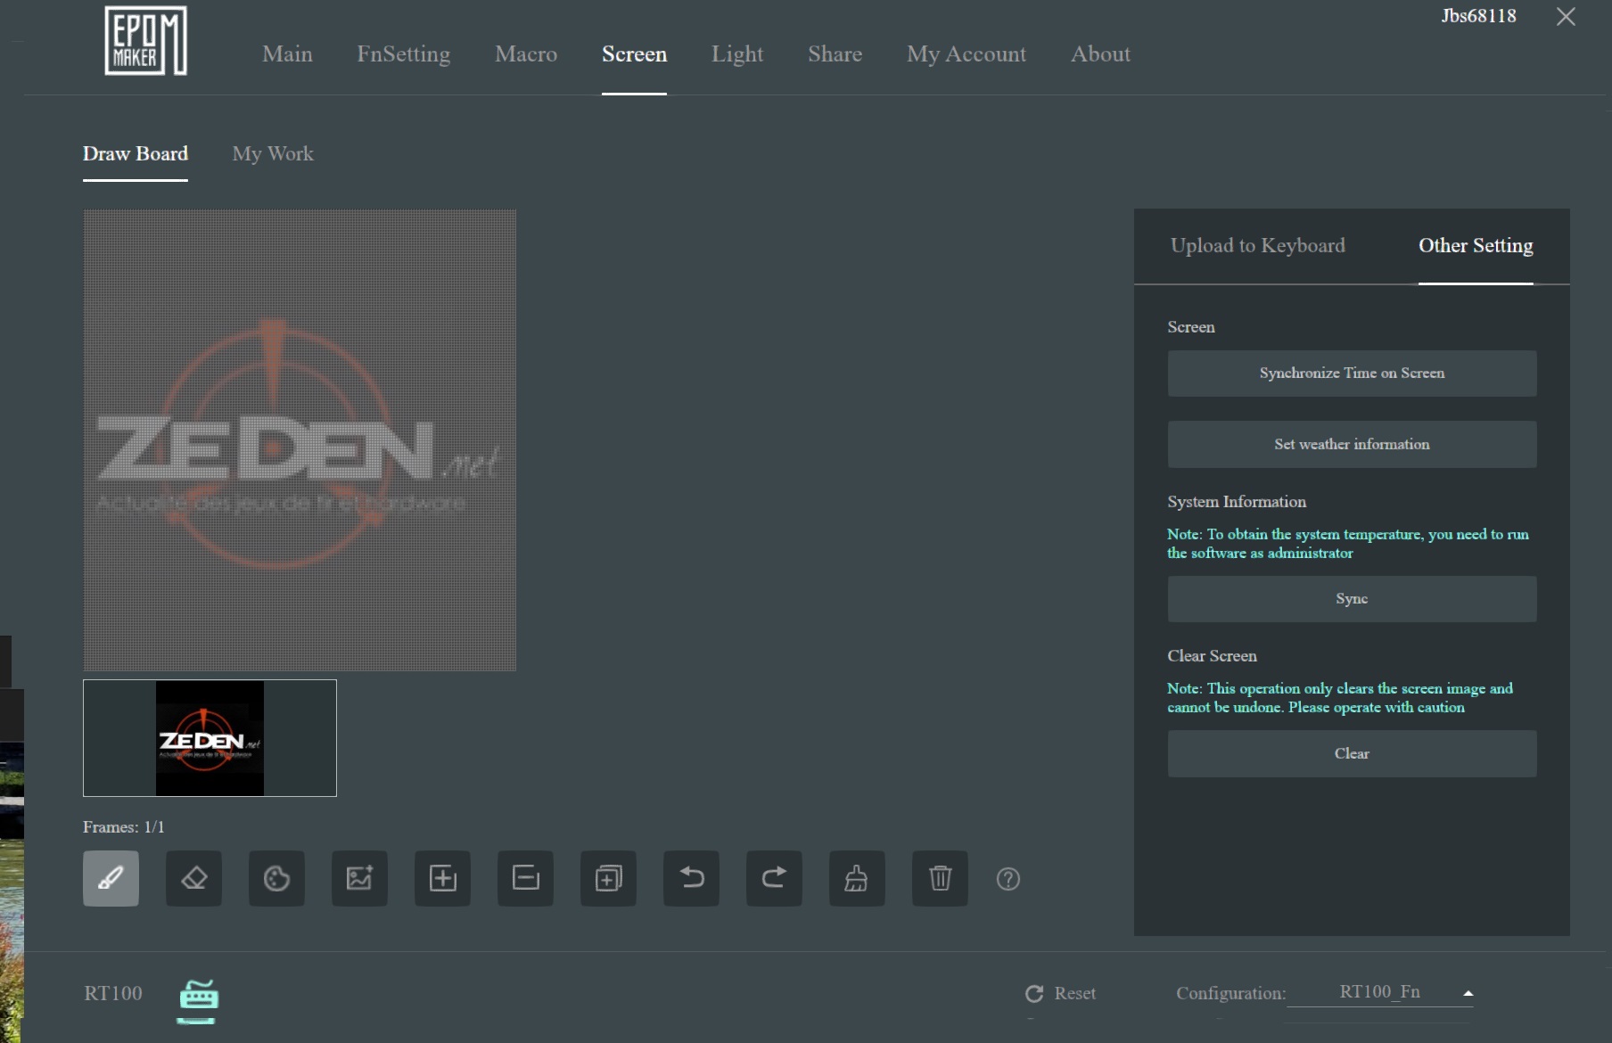Click the Reset button

1061,993
